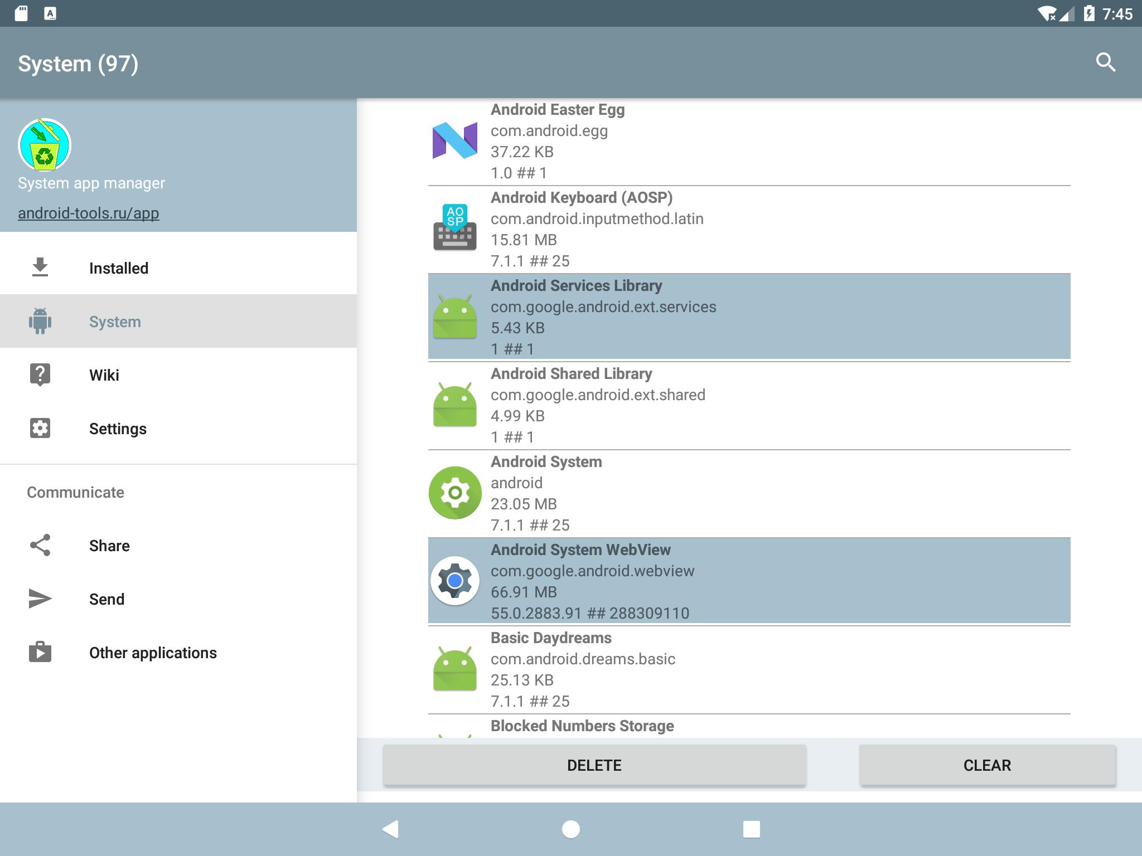Tap the Android Shared Library robot icon
The height and width of the screenshot is (856, 1142).
pos(455,405)
